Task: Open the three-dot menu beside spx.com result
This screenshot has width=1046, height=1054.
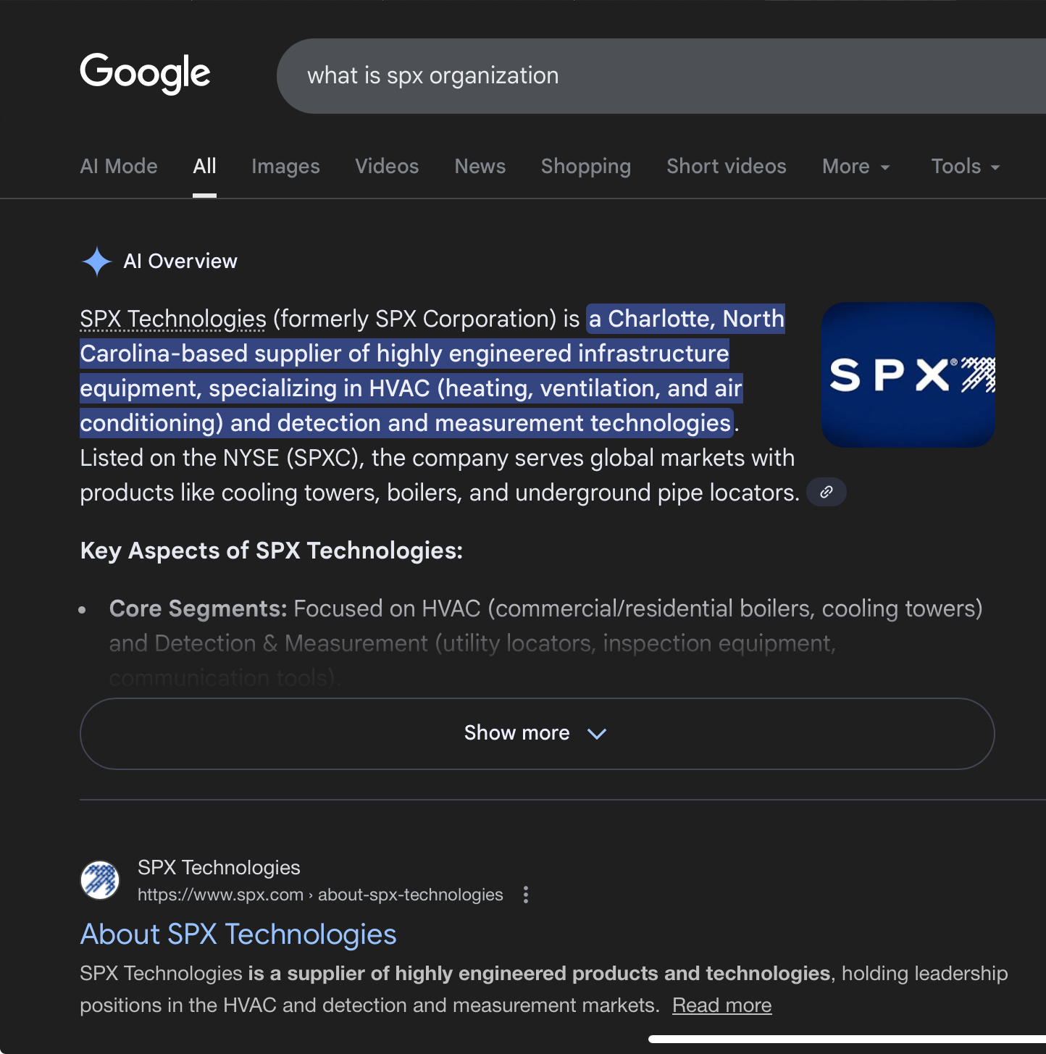Action: coord(526,895)
